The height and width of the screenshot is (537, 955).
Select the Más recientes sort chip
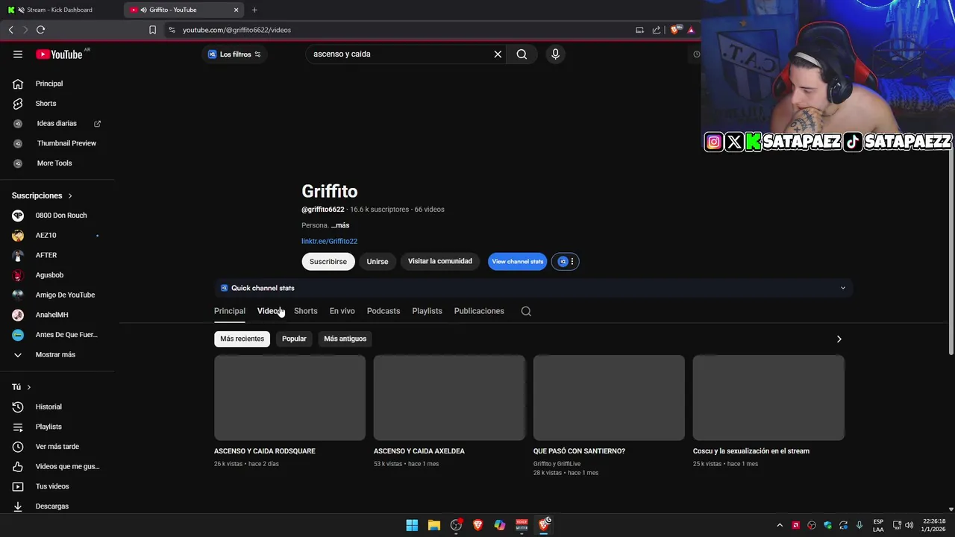[242, 339]
